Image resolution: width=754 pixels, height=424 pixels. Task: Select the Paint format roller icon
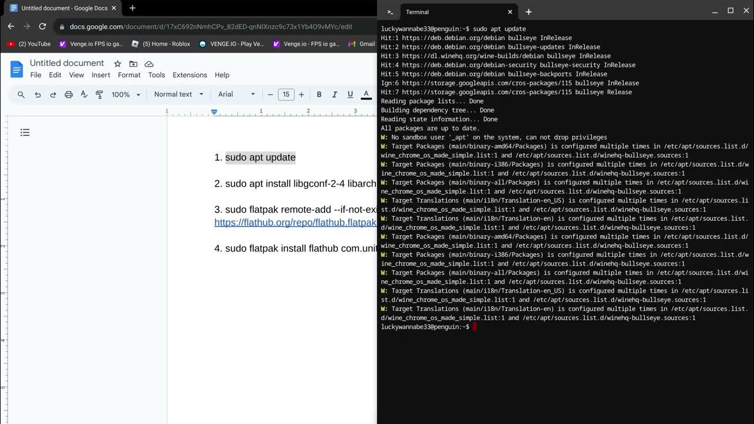99,94
